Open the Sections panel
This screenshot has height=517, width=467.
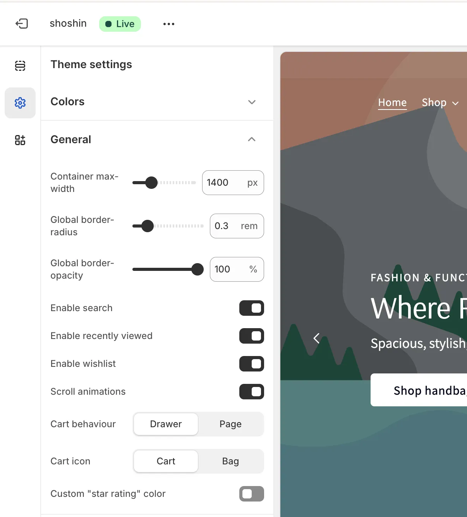tap(20, 66)
